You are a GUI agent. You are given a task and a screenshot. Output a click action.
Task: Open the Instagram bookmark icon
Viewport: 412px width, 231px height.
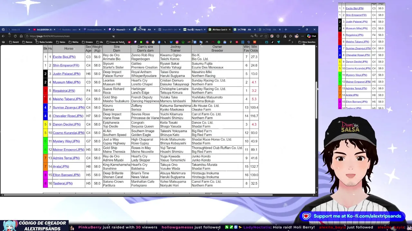[177, 42]
